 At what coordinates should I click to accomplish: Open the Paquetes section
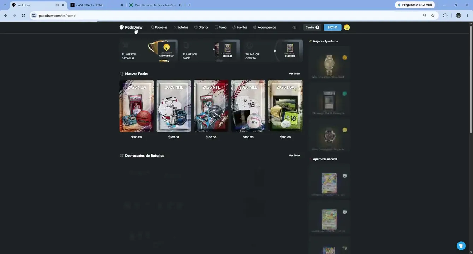click(x=159, y=27)
